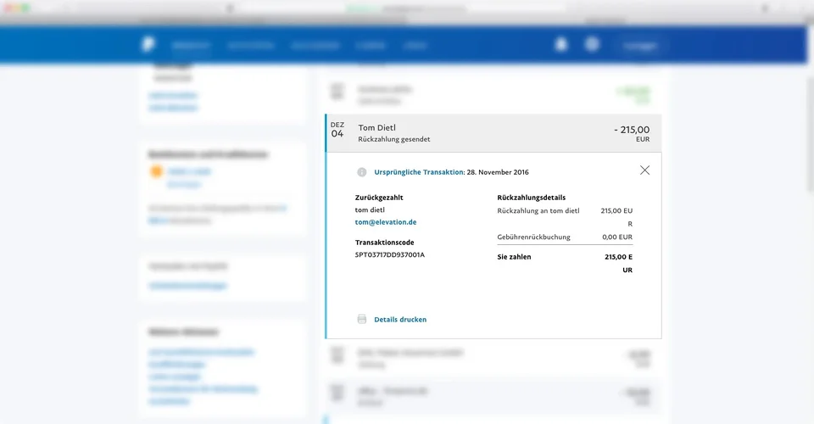
Task: Click the PayPal logo in the header
Action: 149,45
